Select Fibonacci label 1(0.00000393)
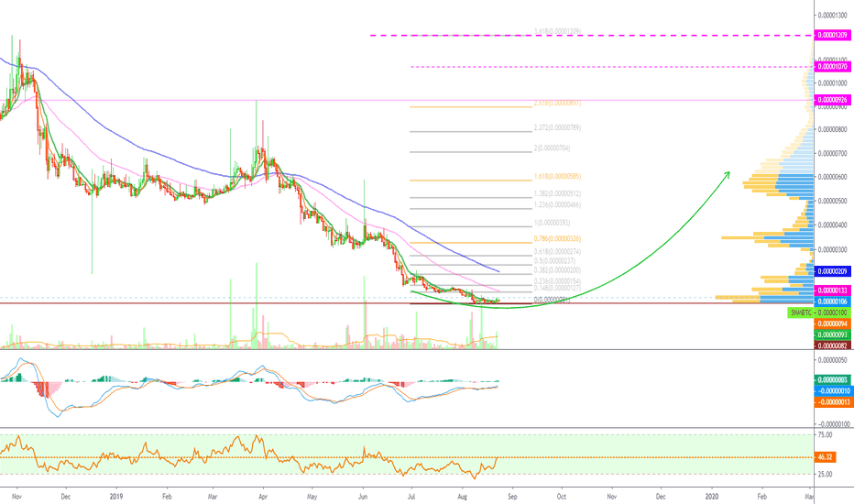854x504 pixels. (x=552, y=224)
